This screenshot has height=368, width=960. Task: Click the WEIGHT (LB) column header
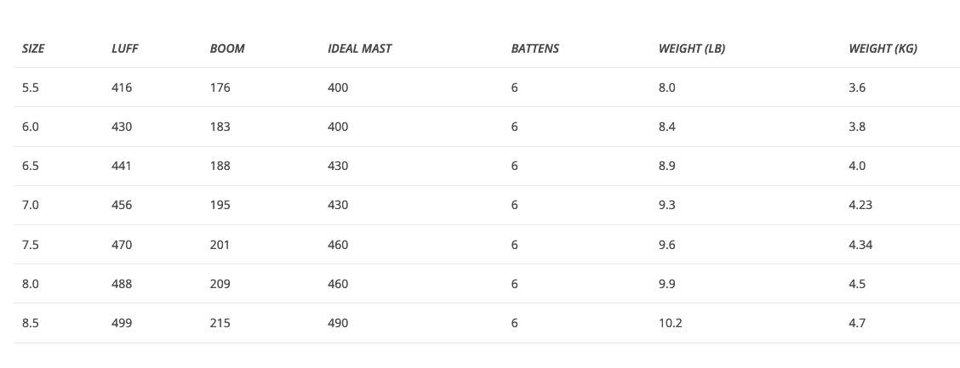pyautogui.click(x=691, y=48)
